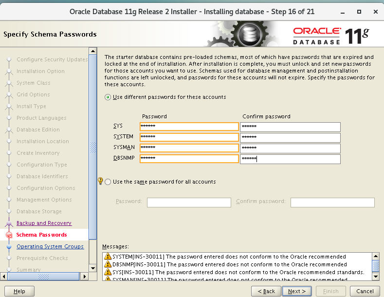Go back with the Back button
This screenshot has width=384, height=297.
(266, 291)
